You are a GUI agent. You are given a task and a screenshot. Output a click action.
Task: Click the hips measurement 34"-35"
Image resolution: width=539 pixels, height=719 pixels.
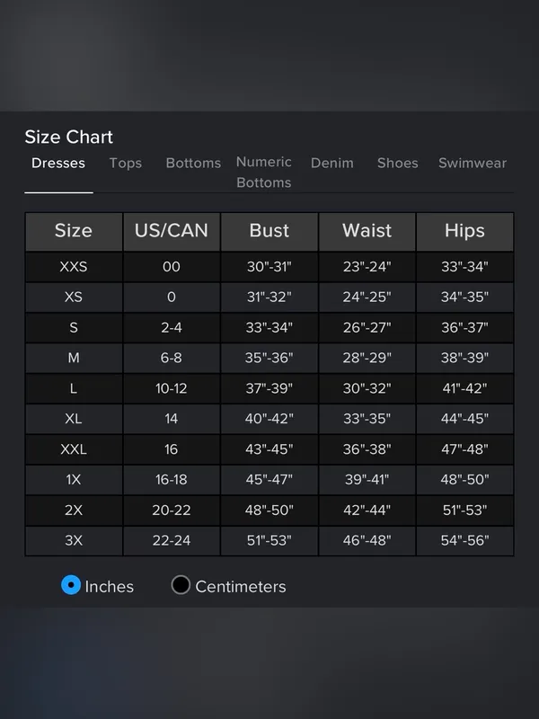tap(464, 297)
